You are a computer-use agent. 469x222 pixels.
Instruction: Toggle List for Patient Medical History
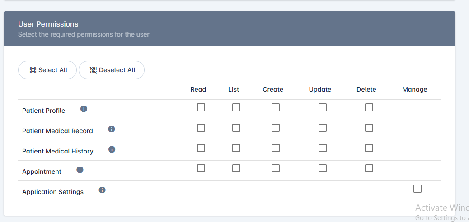[236, 148]
